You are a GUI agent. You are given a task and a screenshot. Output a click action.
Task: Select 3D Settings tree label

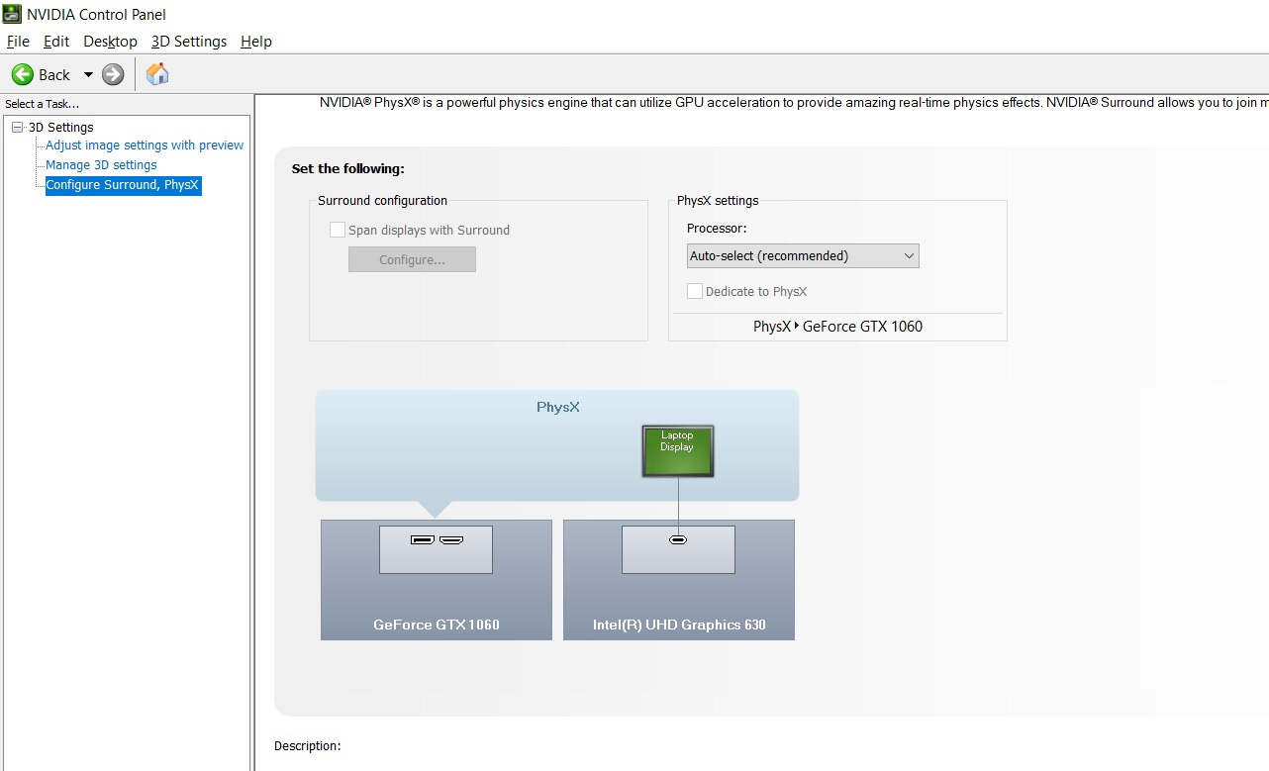tap(60, 127)
